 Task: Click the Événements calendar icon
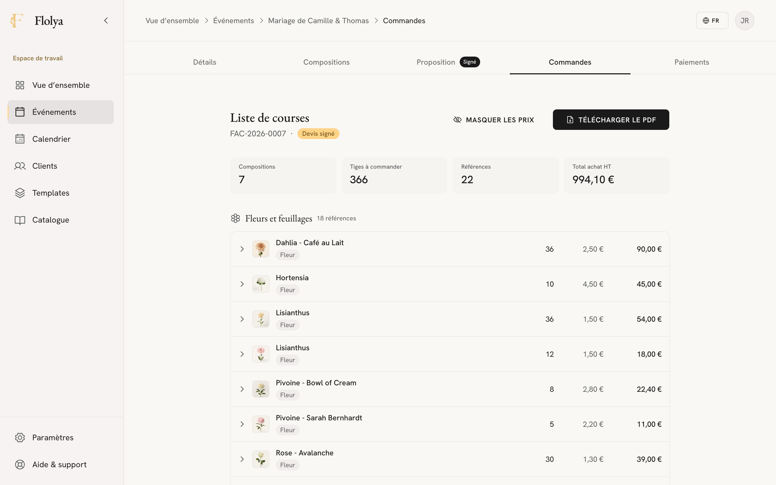coord(20,112)
